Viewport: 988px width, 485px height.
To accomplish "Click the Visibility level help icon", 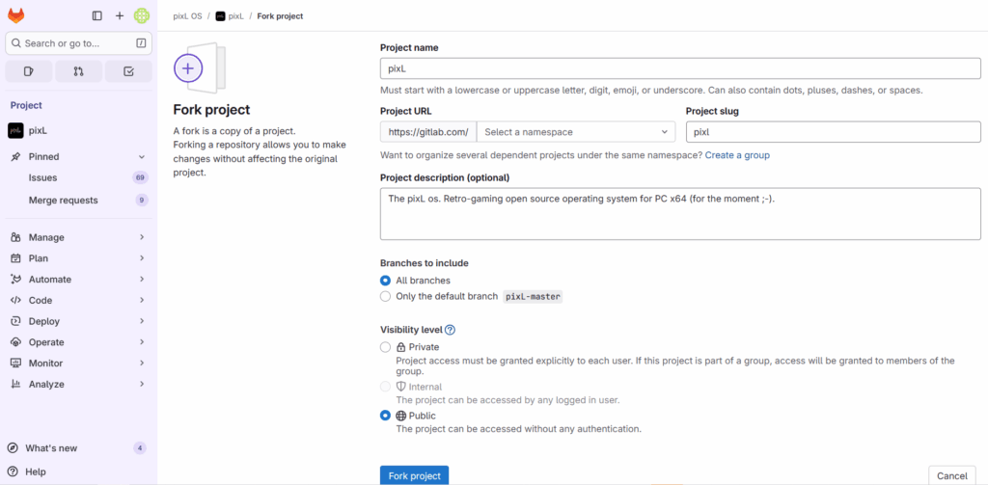I will (x=450, y=330).
